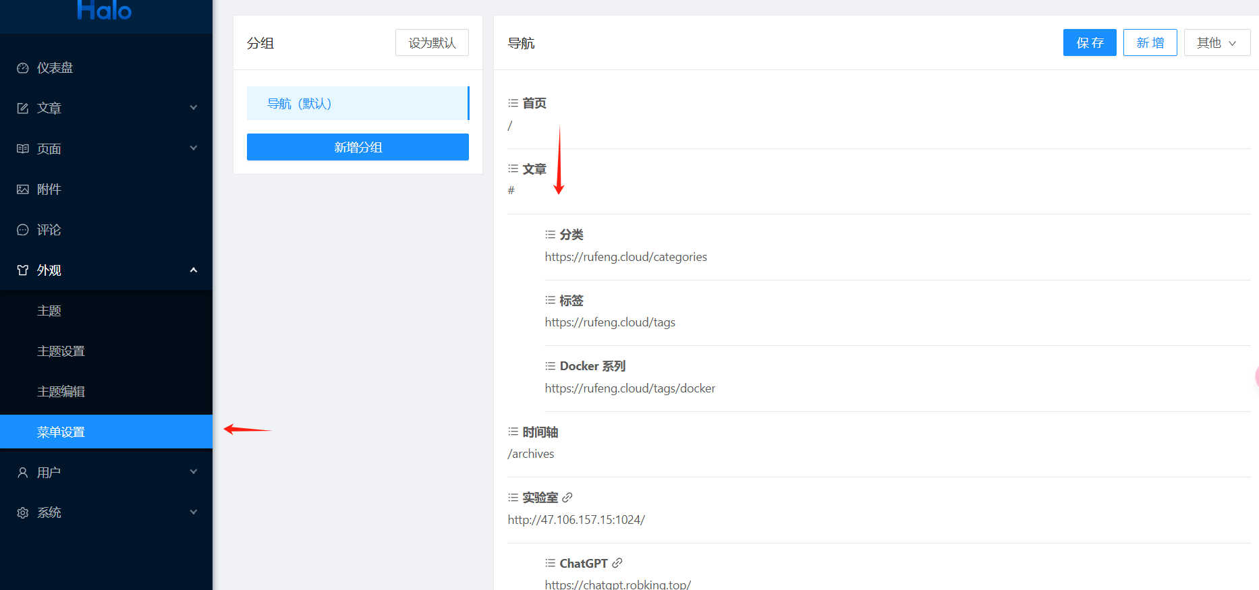
Task: Click the 分类 menu item title
Action: (571, 235)
